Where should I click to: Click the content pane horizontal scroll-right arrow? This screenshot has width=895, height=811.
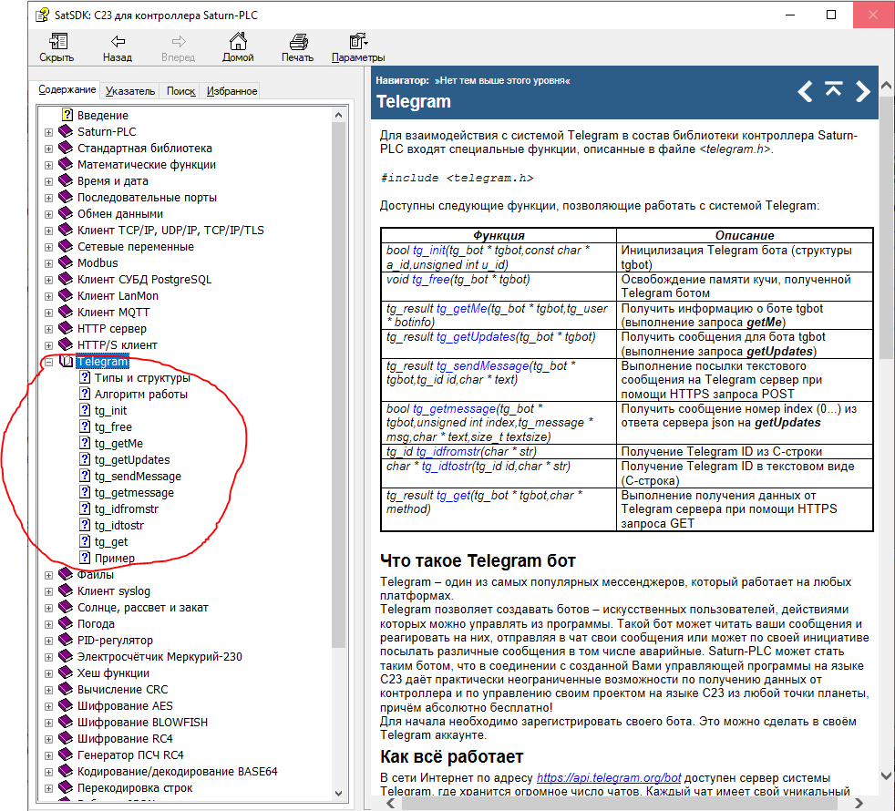pyautogui.click(x=859, y=803)
